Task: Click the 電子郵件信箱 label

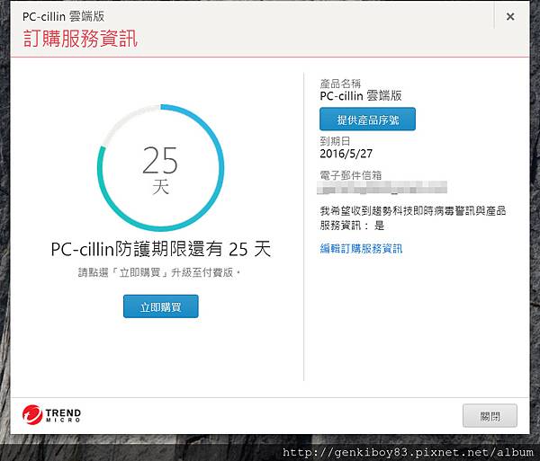Action: click(x=351, y=175)
